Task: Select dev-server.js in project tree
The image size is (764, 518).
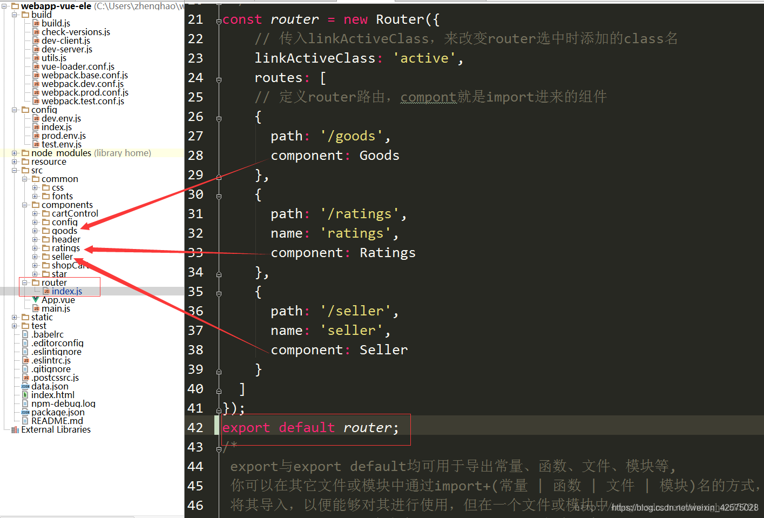Action: pyautogui.click(x=67, y=49)
